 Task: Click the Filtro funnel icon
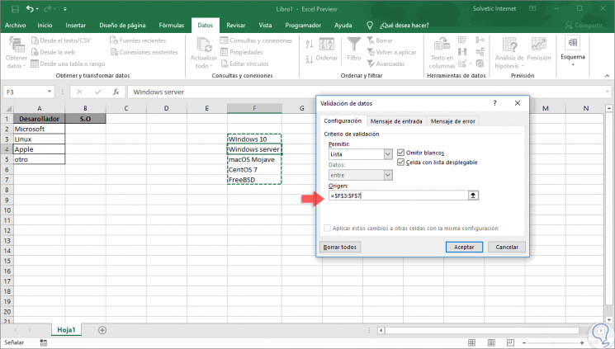[x=354, y=45]
